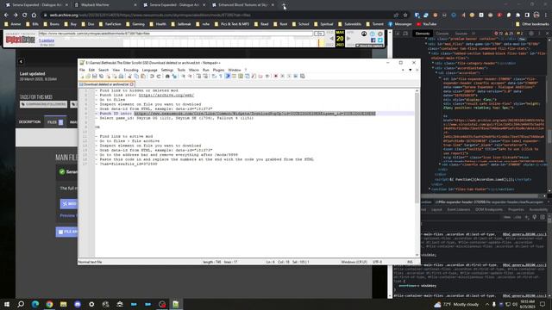This screenshot has height=310, width=552.
Task: Click Chrome's back navigation arrow
Action: pos(6,15)
